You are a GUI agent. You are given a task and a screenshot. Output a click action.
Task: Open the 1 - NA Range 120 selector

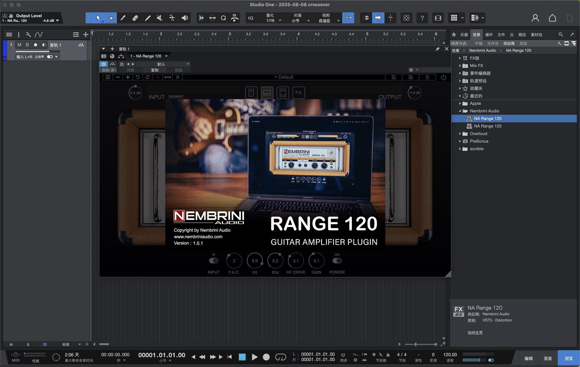pyautogui.click(x=149, y=56)
